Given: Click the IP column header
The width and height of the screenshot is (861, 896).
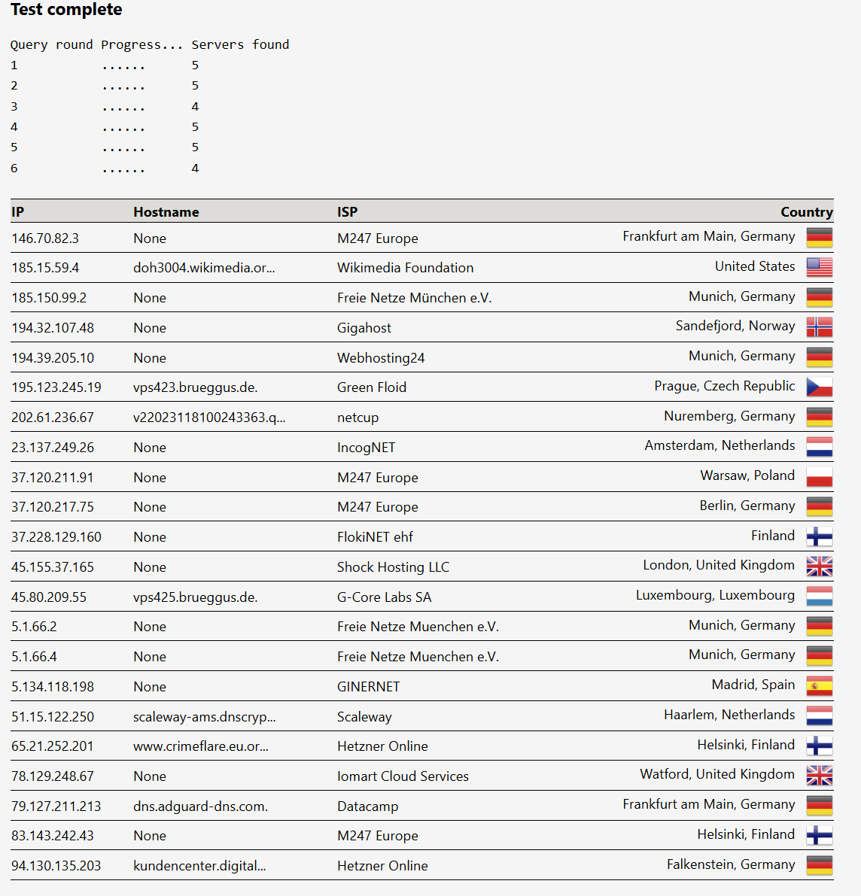Looking at the screenshot, I should click(18, 212).
